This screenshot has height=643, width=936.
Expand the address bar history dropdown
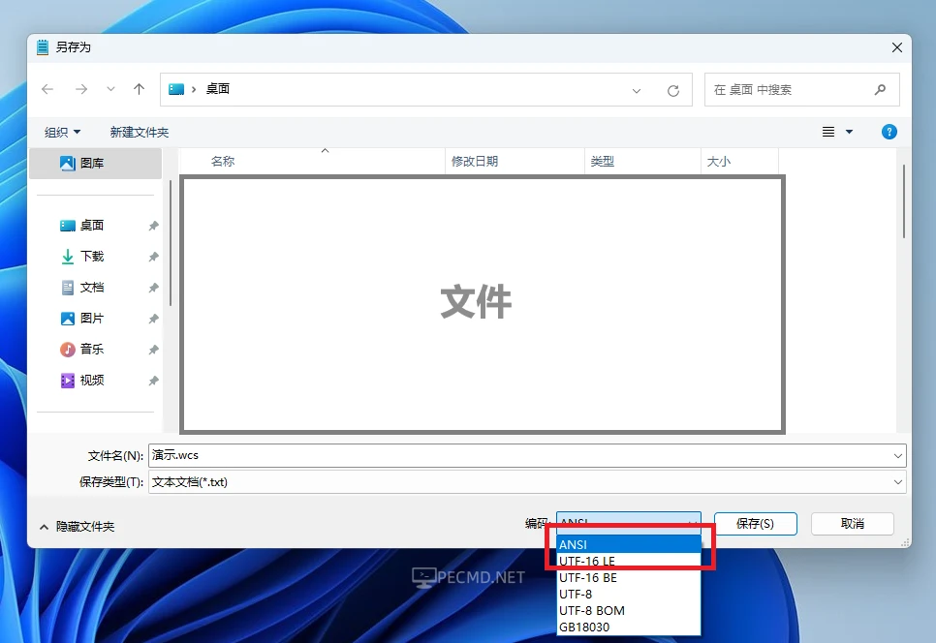[x=637, y=91]
